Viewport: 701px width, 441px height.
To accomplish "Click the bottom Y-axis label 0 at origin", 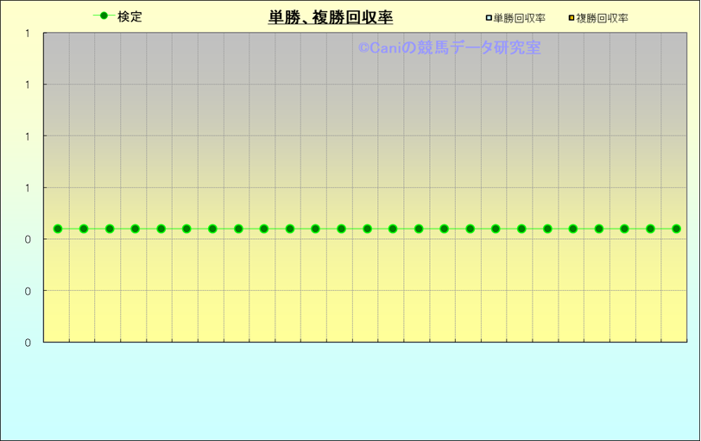I will point(28,343).
